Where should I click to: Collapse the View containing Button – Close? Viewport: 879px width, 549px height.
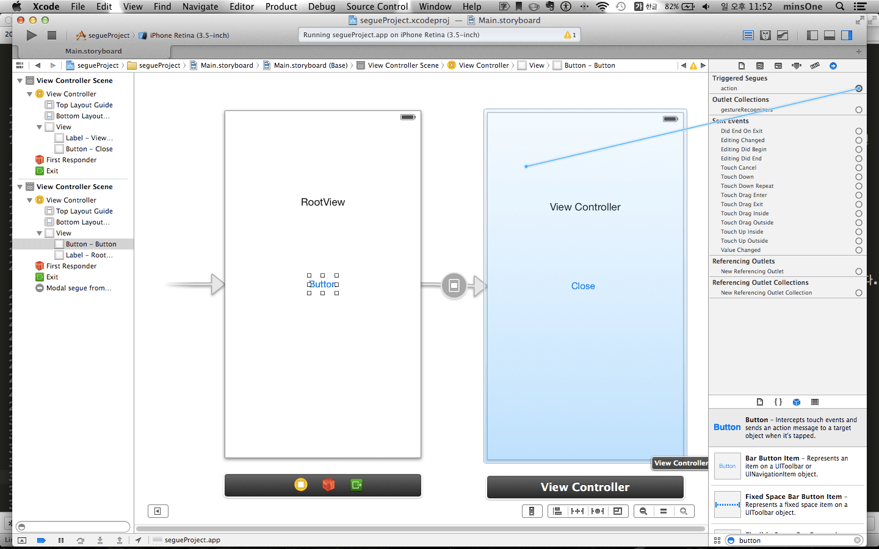coord(40,127)
